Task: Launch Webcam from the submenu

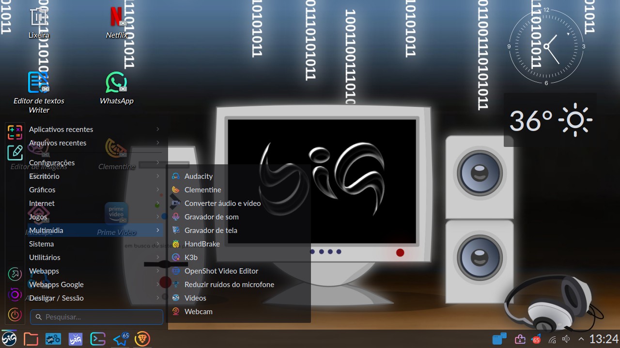Action: coord(239,311)
